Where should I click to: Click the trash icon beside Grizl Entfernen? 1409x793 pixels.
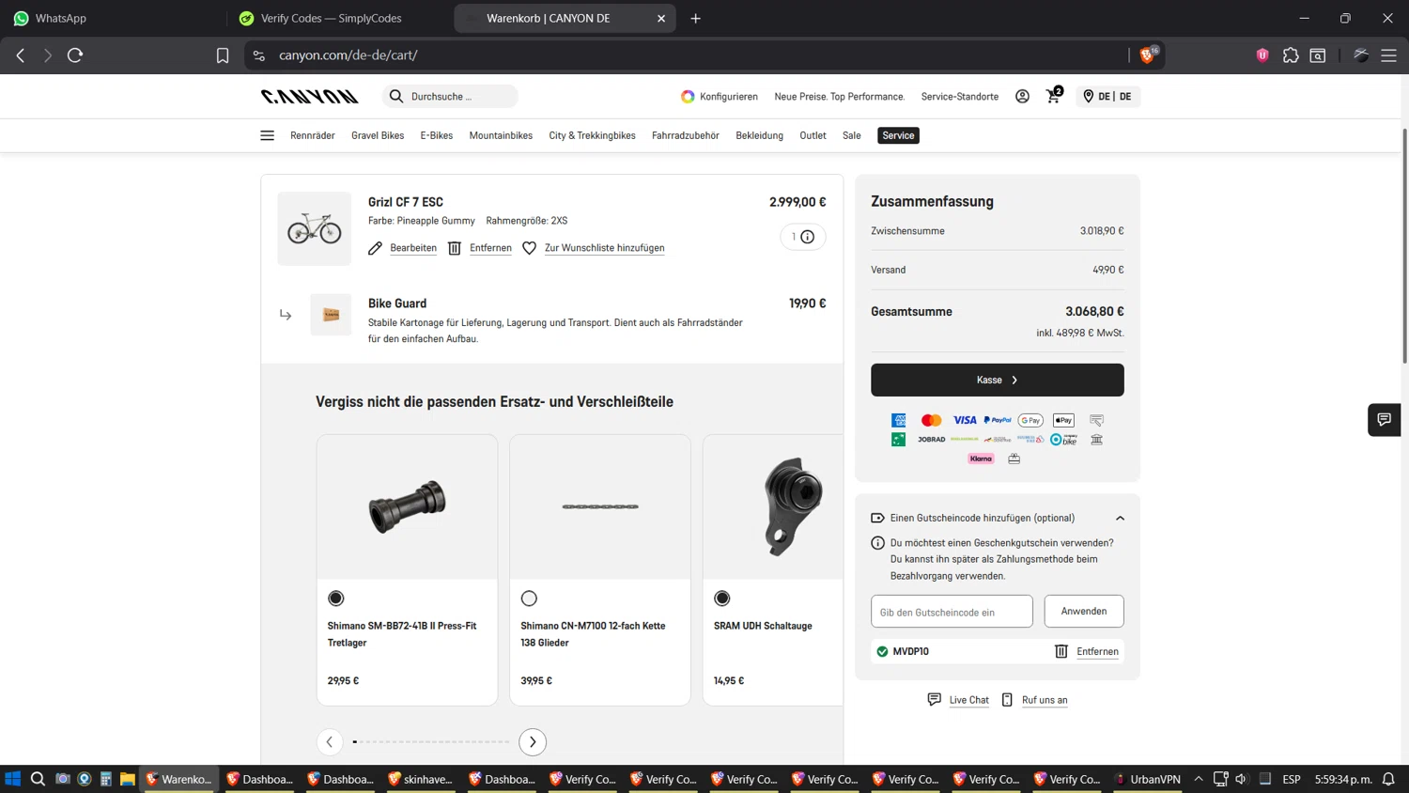(x=455, y=248)
